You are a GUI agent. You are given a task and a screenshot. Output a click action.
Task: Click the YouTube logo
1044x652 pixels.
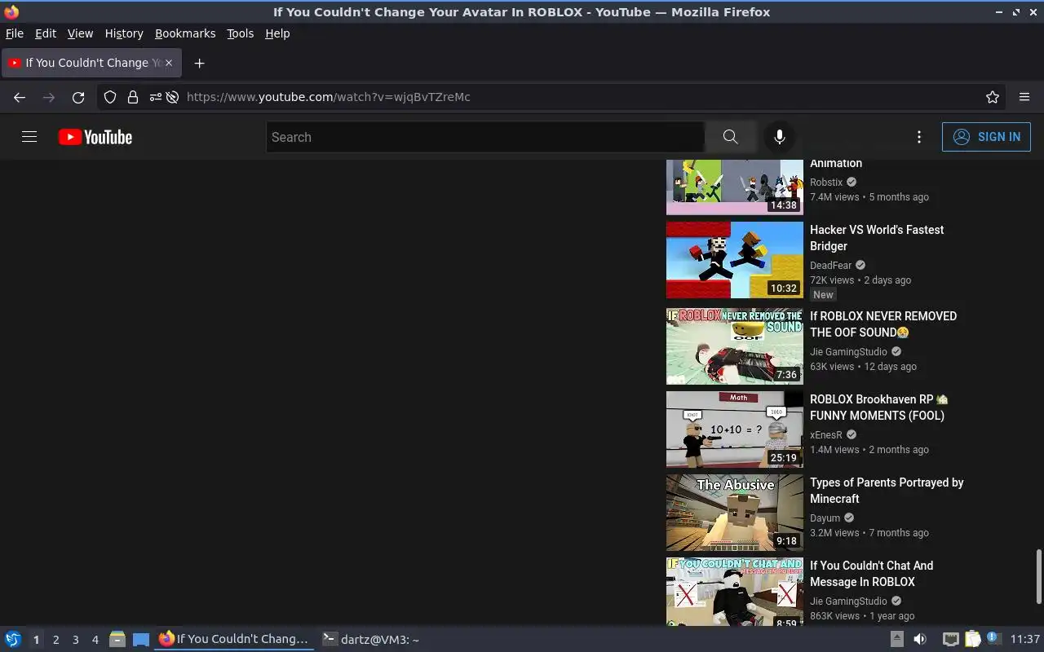pos(95,137)
